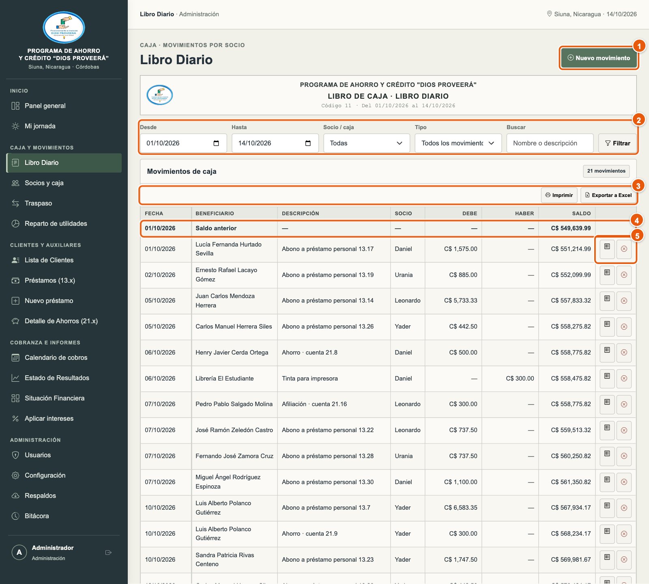Image resolution: width=649 pixels, height=584 pixels.
Task: Print the ledger with Imprimir
Action: tap(559, 195)
